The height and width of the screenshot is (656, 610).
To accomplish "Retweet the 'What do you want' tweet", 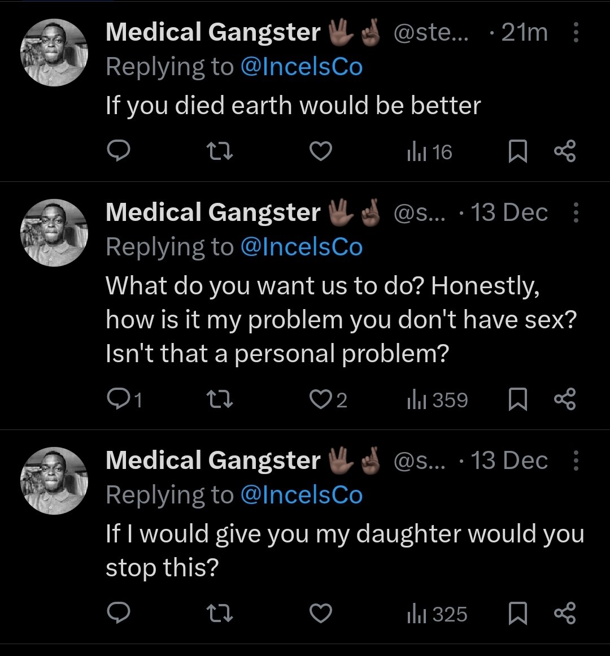I will (x=219, y=400).
